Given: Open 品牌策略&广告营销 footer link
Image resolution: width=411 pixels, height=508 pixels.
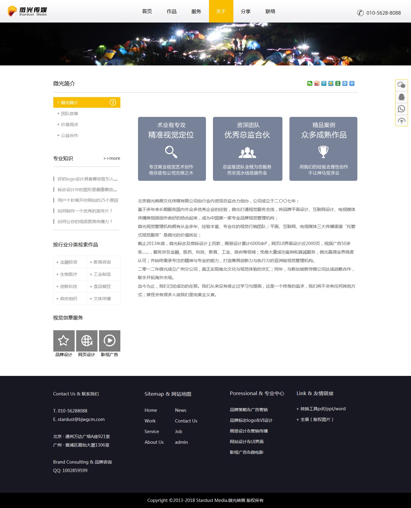Looking at the screenshot, I should tap(249, 410).
